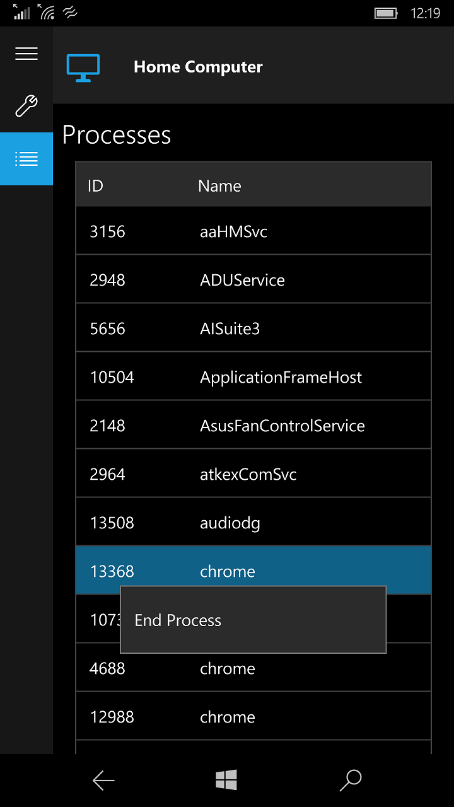This screenshot has height=807, width=454.
Task: Tap the Search magnifier button
Action: point(350,781)
